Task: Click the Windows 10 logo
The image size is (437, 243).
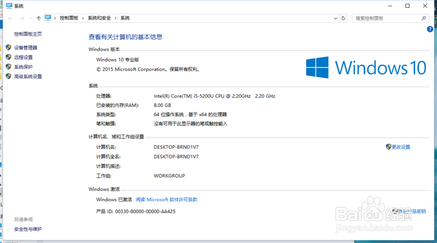Action: (x=366, y=67)
